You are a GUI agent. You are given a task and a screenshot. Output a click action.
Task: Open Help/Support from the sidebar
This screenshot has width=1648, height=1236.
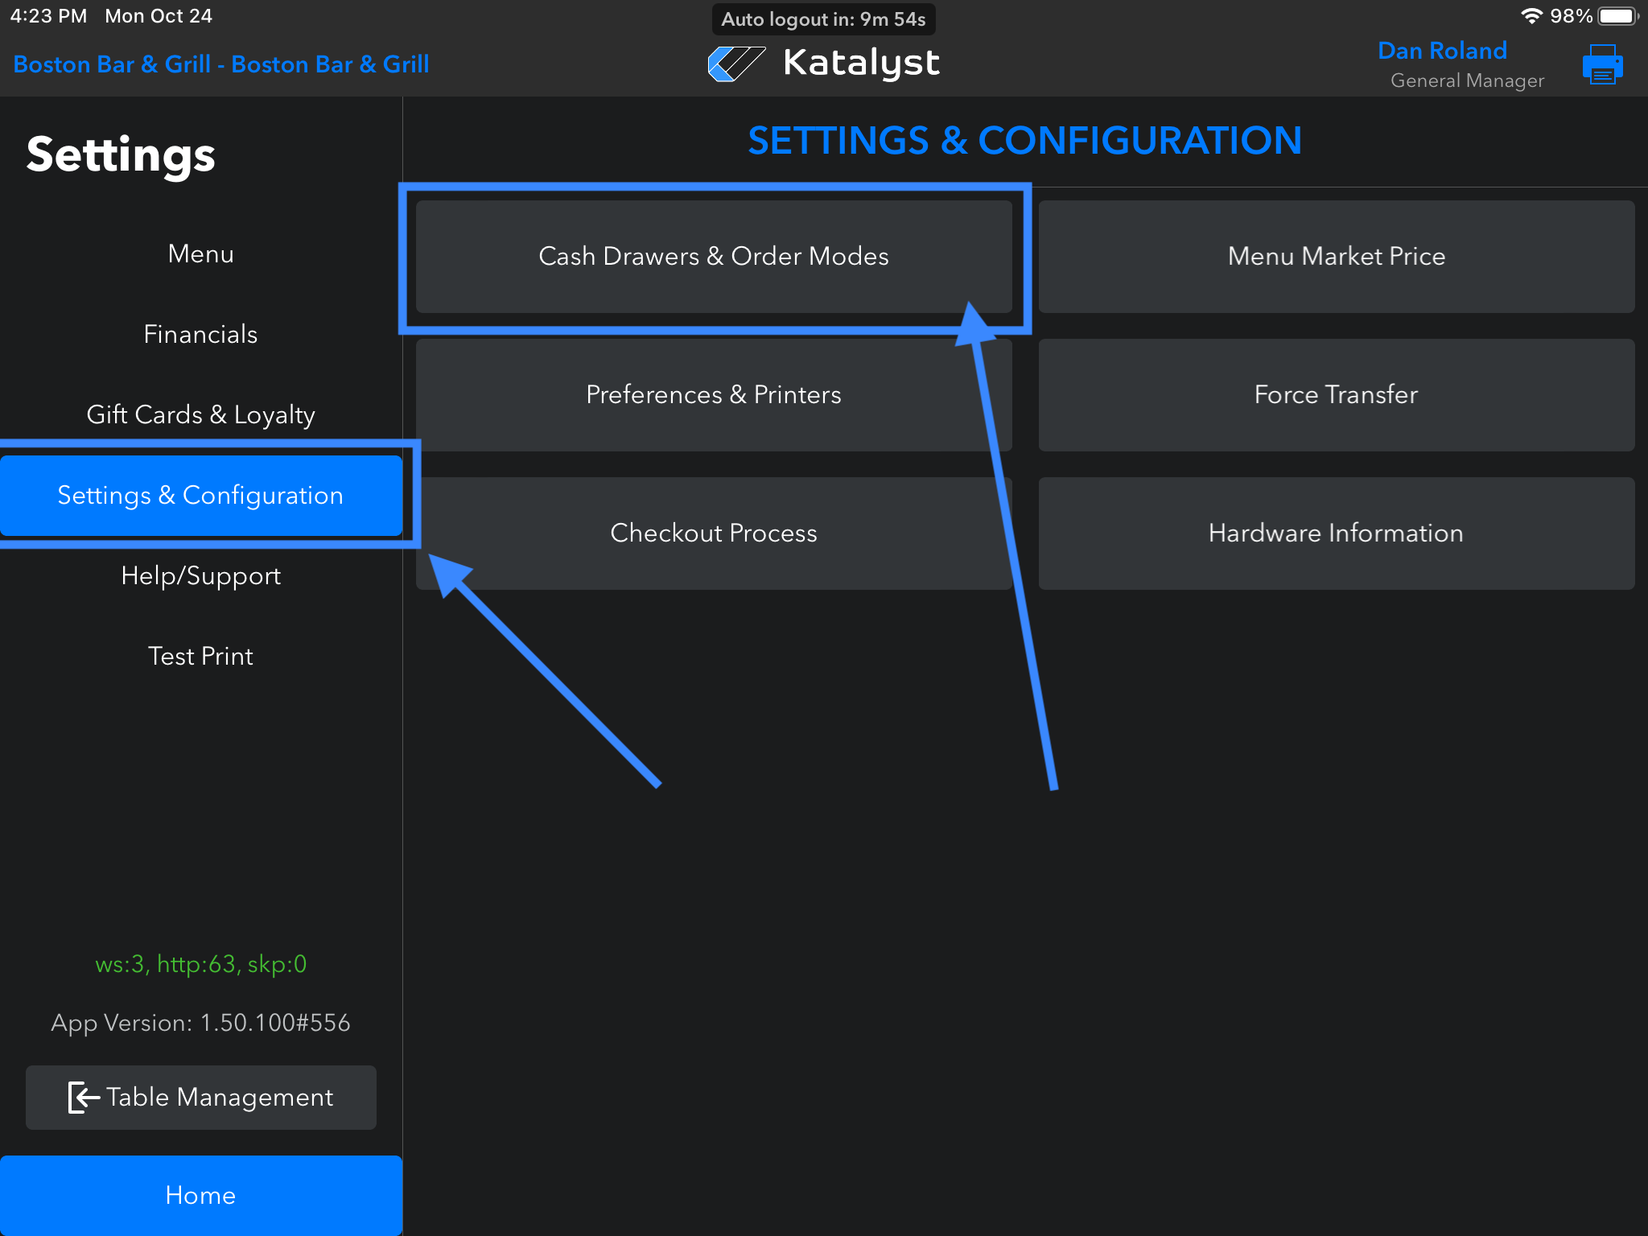tap(200, 576)
